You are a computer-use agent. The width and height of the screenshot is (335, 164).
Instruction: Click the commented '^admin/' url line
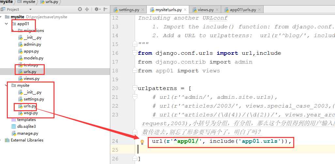click(x=215, y=97)
